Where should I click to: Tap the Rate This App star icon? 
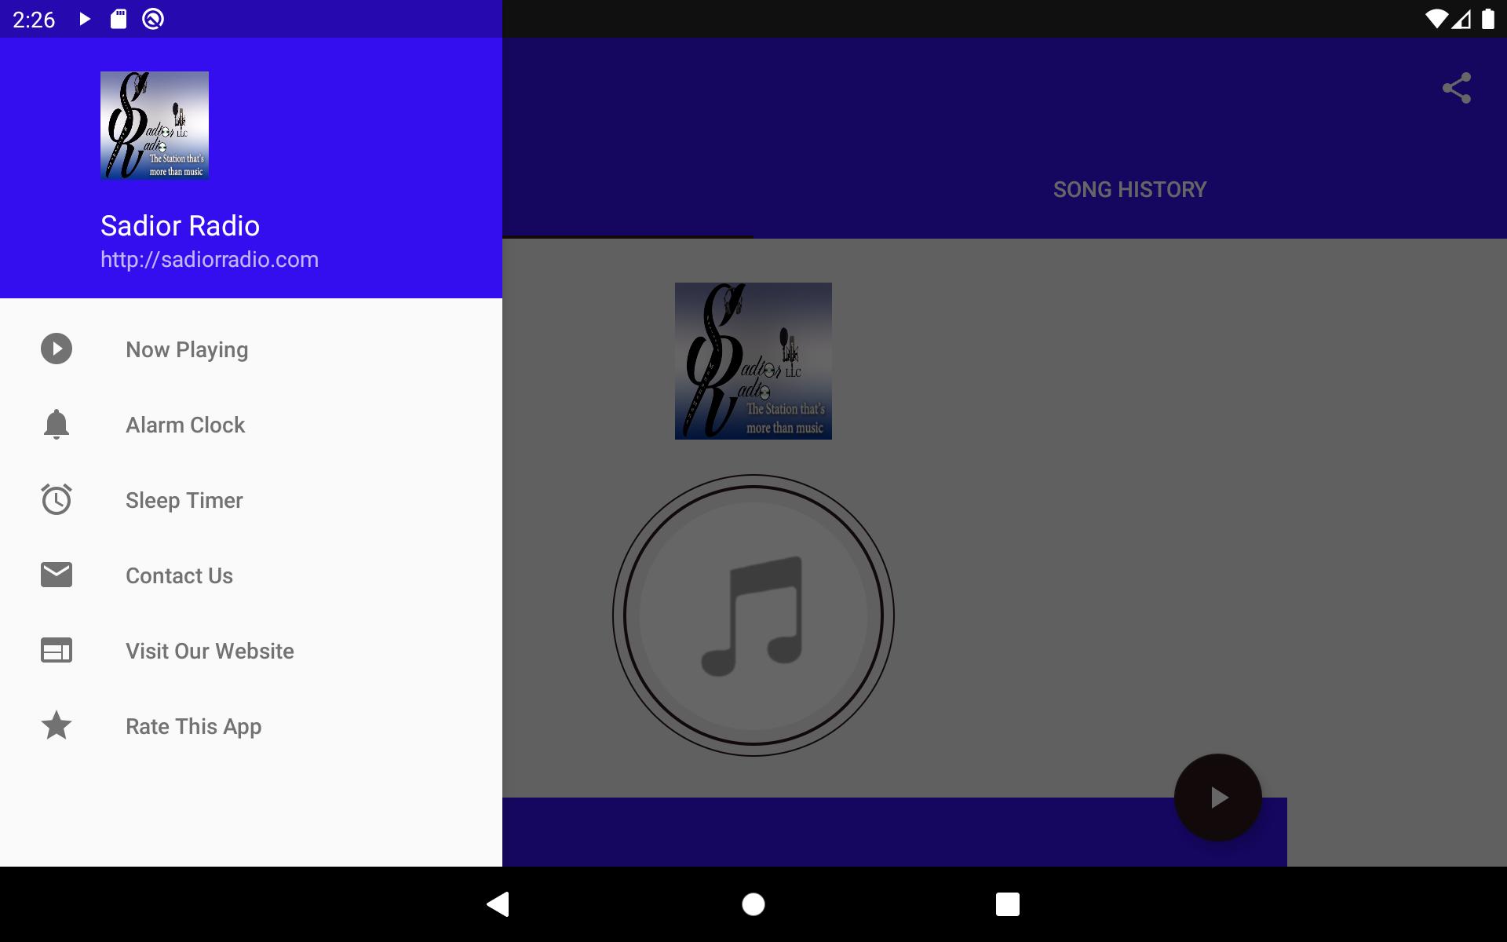pos(57,725)
